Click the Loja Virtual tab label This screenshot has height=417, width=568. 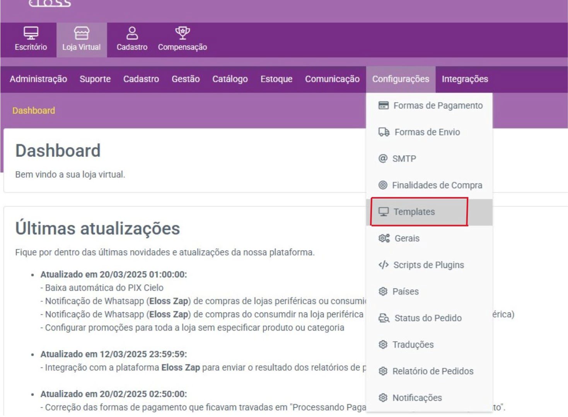82,47
